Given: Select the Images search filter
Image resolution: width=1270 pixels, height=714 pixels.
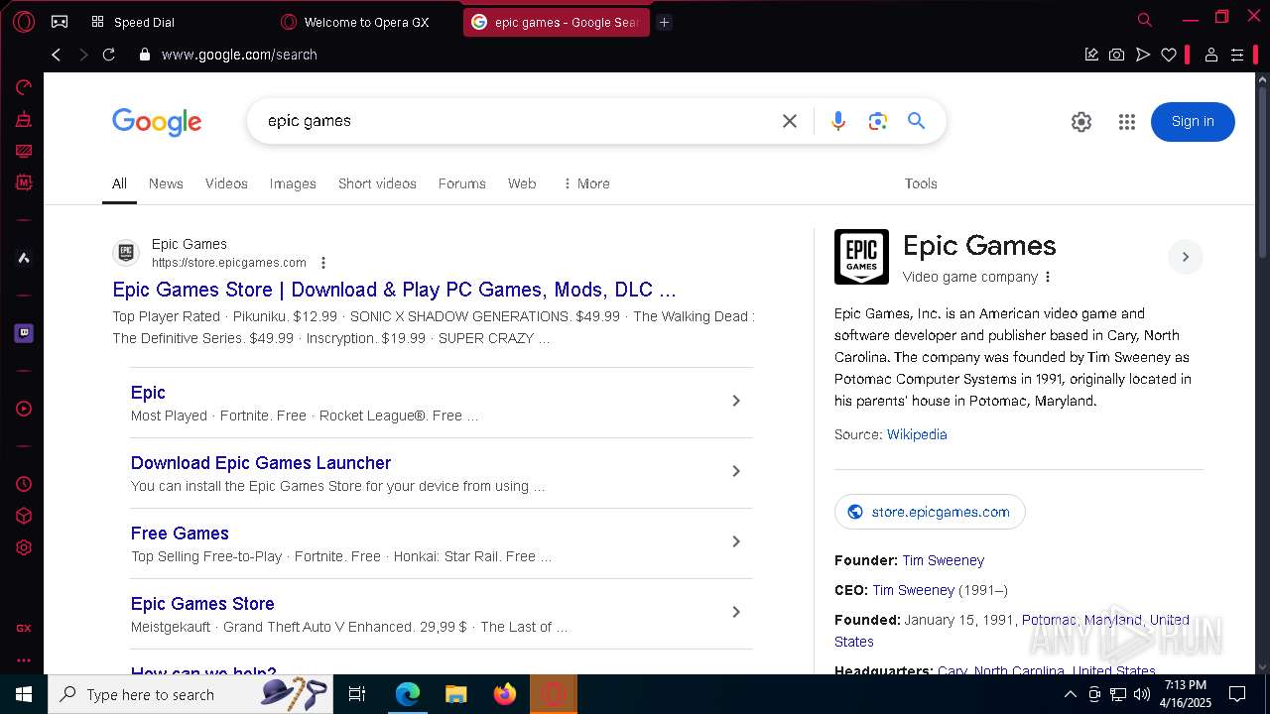Looking at the screenshot, I should click(x=293, y=183).
